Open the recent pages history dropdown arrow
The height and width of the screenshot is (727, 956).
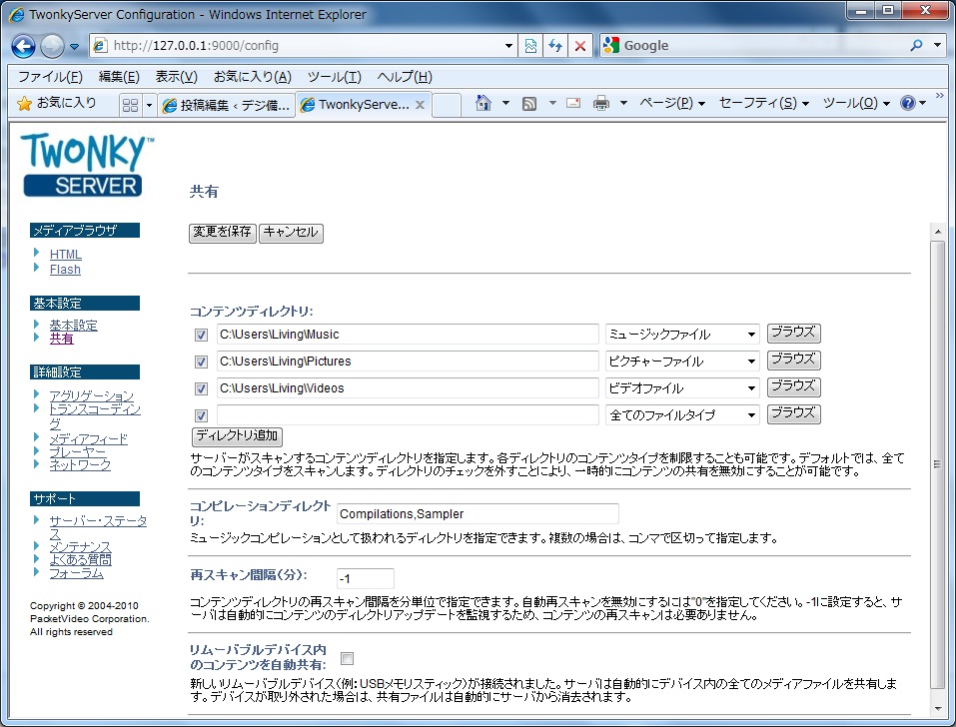[74, 46]
